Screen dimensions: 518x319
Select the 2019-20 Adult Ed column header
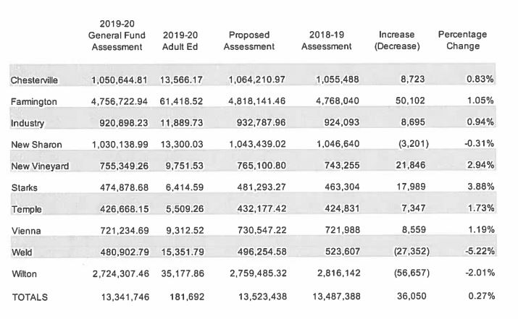(x=180, y=41)
